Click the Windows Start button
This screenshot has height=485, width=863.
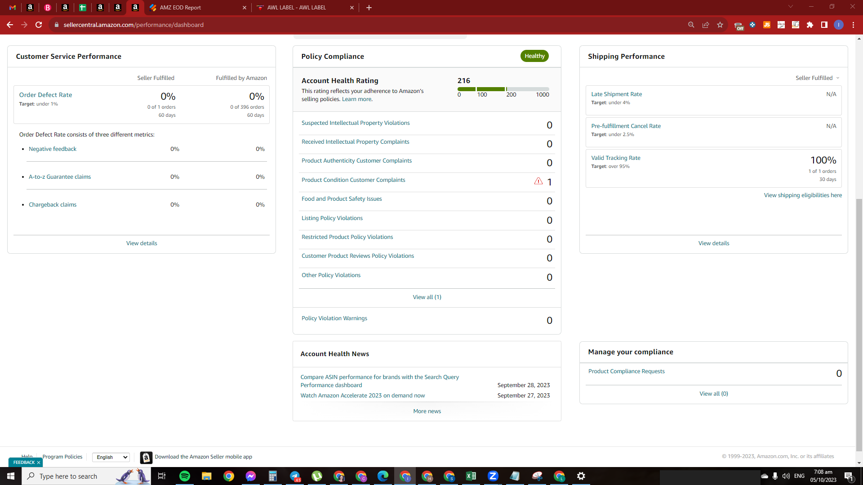point(11,476)
